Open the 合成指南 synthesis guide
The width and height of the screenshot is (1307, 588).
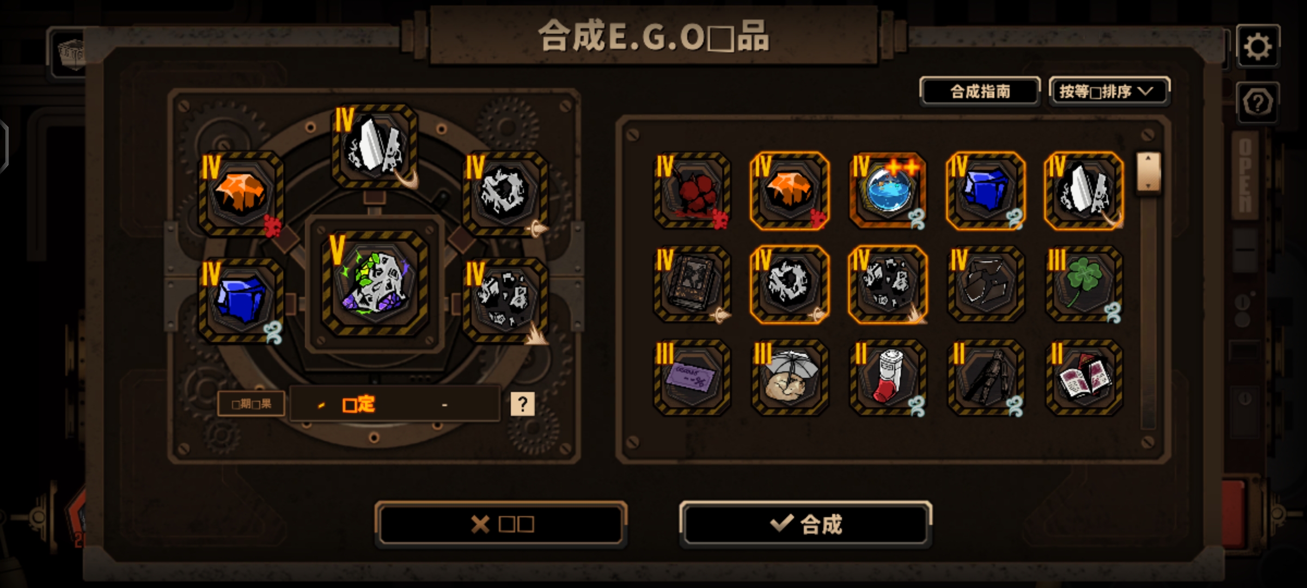click(x=980, y=91)
